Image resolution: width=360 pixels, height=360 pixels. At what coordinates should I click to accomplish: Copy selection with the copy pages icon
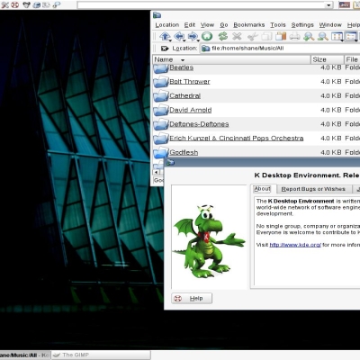click(x=266, y=37)
